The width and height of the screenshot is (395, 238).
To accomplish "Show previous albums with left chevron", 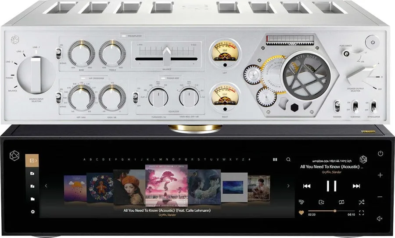I will [x=46, y=186].
